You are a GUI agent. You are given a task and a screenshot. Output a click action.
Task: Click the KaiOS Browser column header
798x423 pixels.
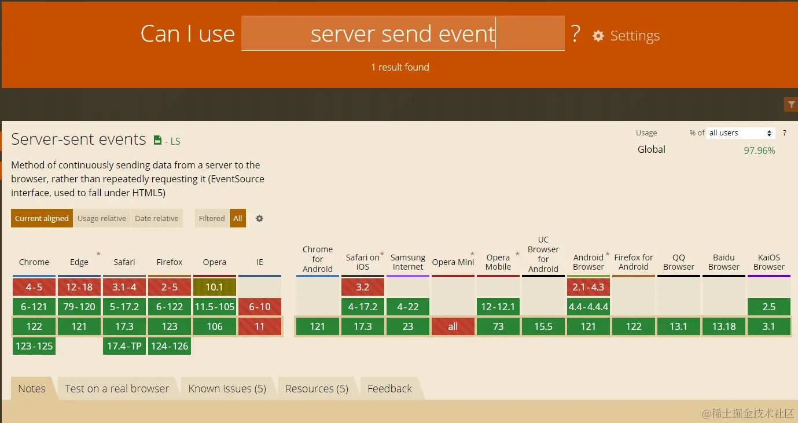coord(769,262)
